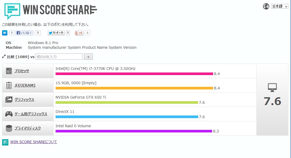
Task: Click the pink processor score bar
Action: 134,74
